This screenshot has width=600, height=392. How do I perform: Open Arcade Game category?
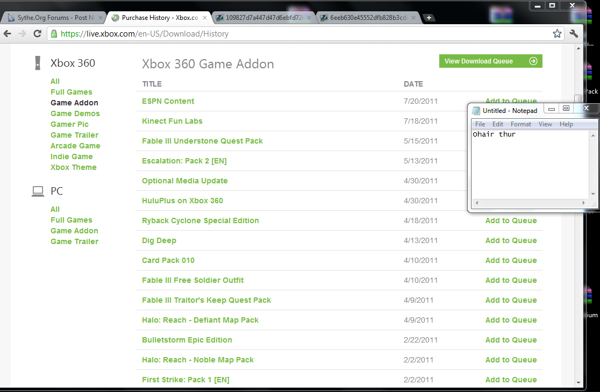[x=75, y=146]
